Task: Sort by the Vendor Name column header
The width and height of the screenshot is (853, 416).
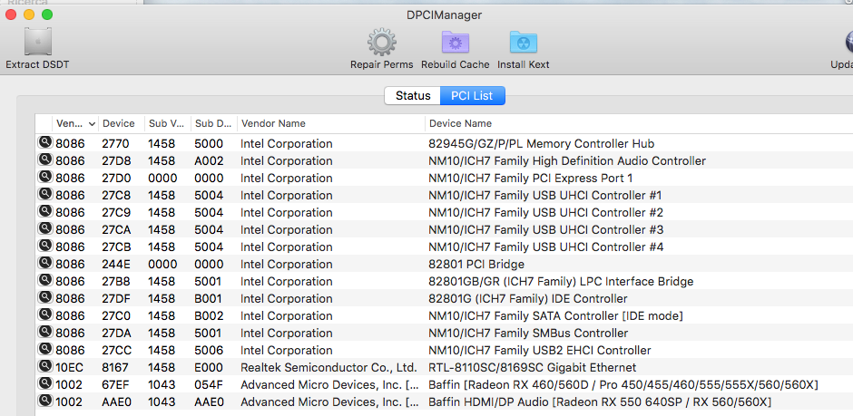Action: click(330, 123)
